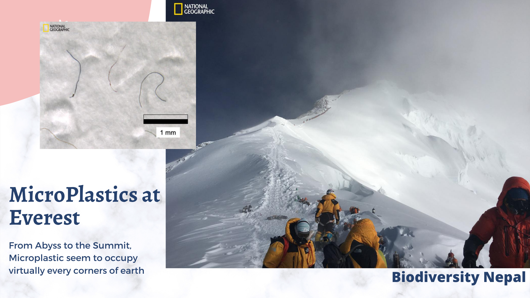Viewport: 530px width, 298px height.
Task: Select the microfiber microscope image
Action: point(118,85)
